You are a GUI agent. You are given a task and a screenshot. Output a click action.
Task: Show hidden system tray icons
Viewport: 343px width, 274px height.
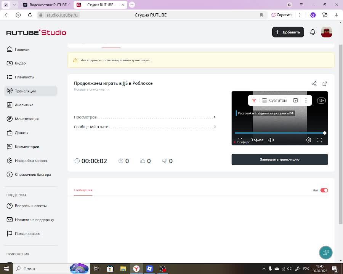264,269
